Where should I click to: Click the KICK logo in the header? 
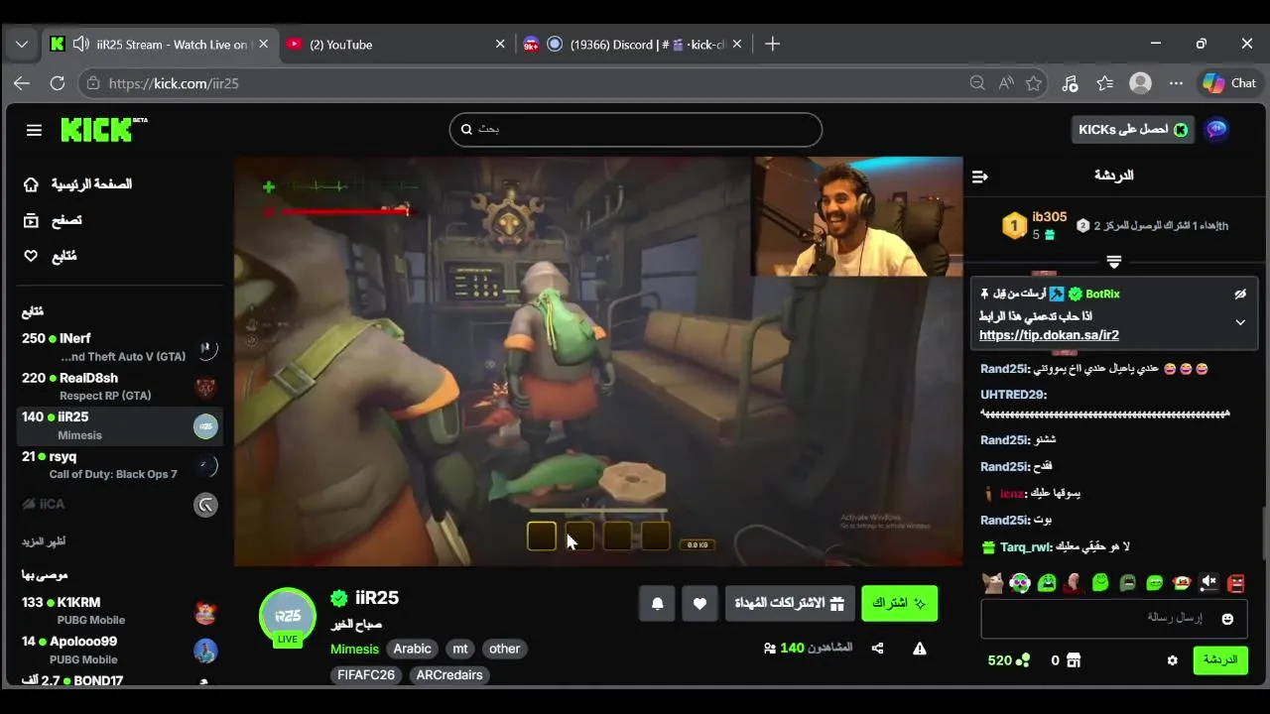pos(103,129)
